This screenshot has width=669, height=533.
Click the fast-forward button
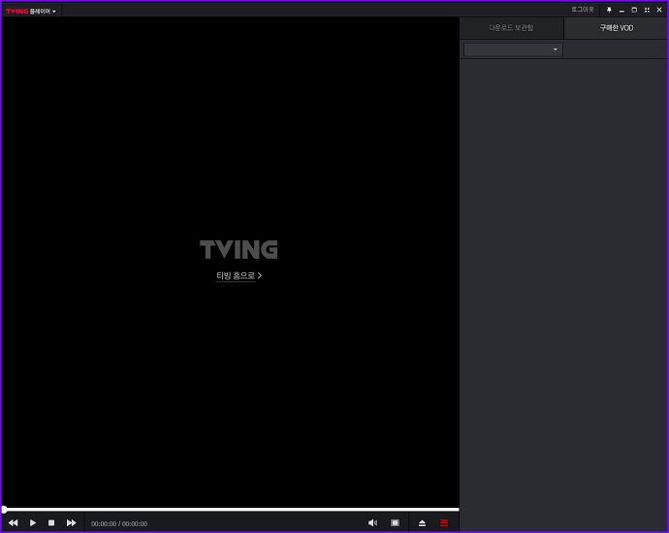(71, 522)
